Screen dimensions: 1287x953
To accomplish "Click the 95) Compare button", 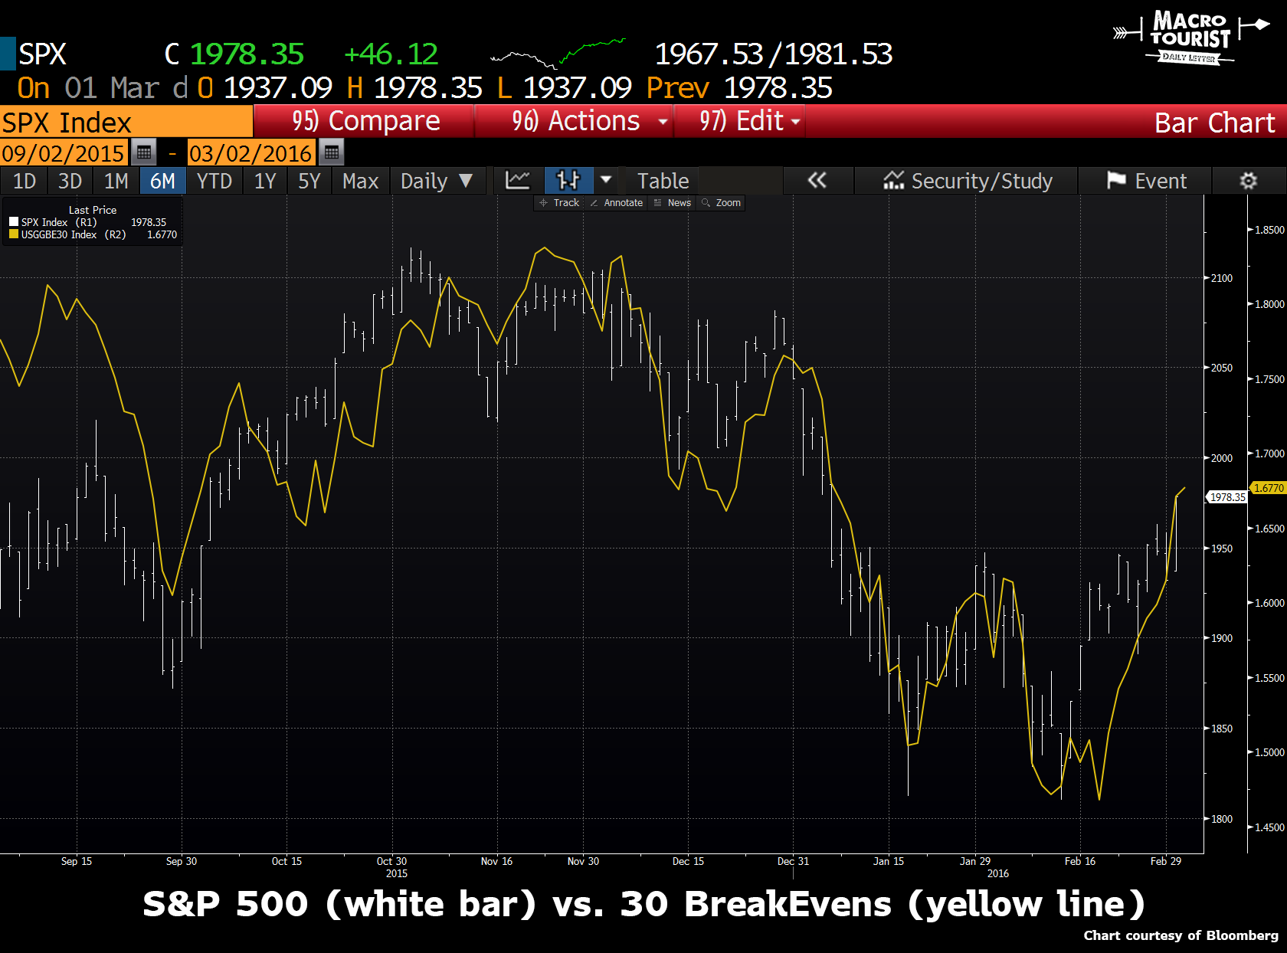I will pos(365,121).
